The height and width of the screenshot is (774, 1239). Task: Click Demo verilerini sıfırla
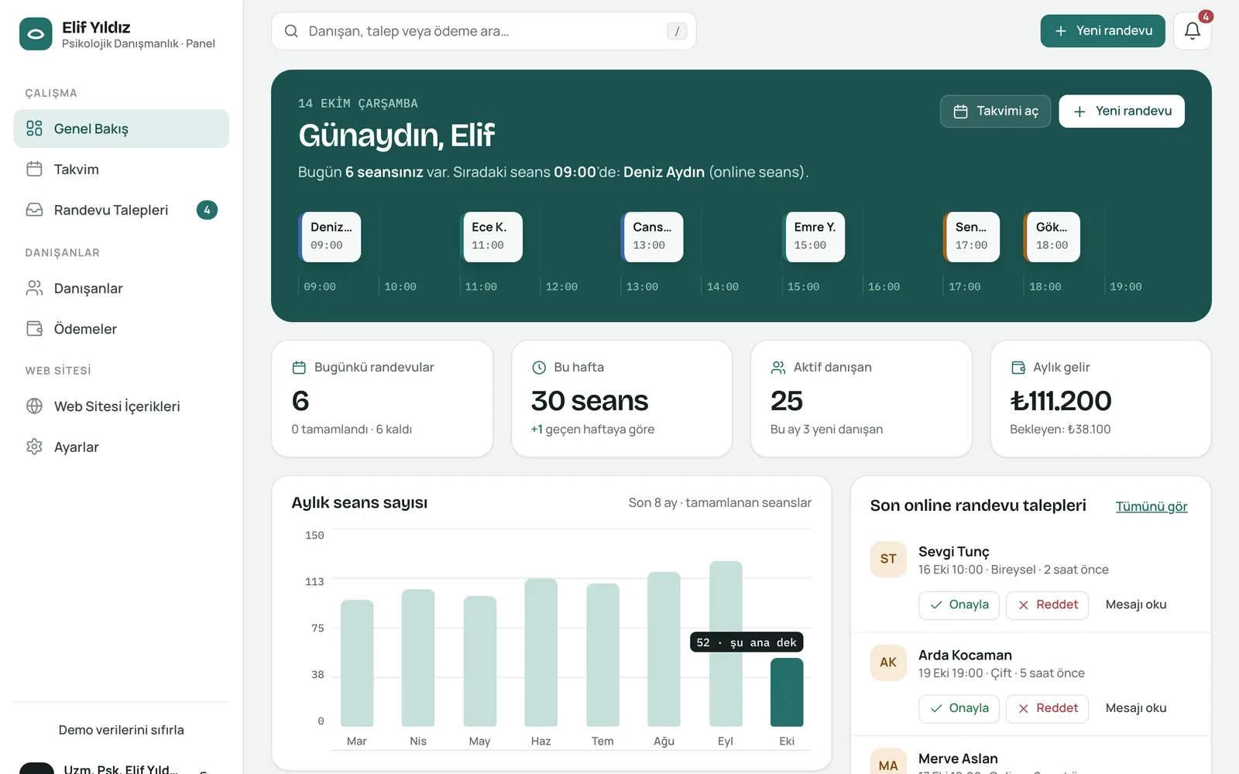click(122, 730)
